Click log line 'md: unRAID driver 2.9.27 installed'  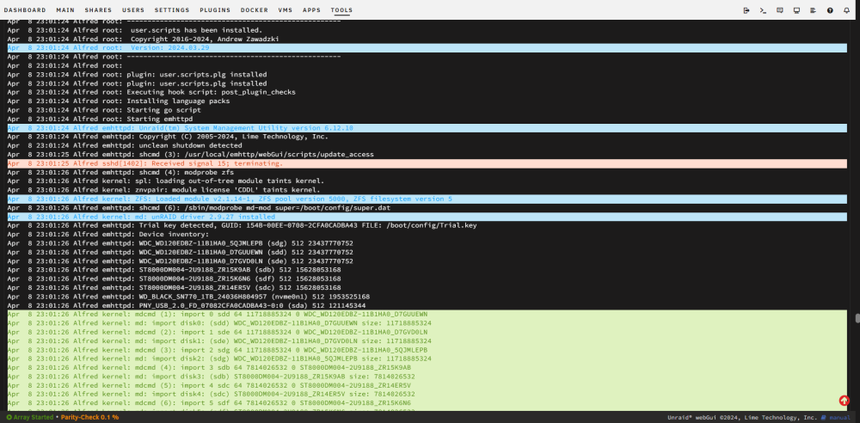[427, 217]
